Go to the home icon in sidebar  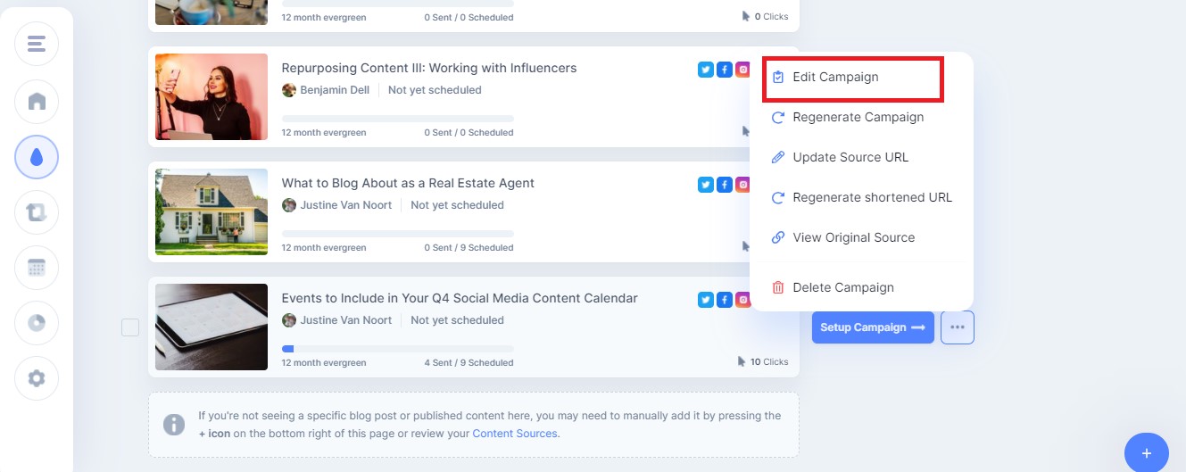click(37, 102)
